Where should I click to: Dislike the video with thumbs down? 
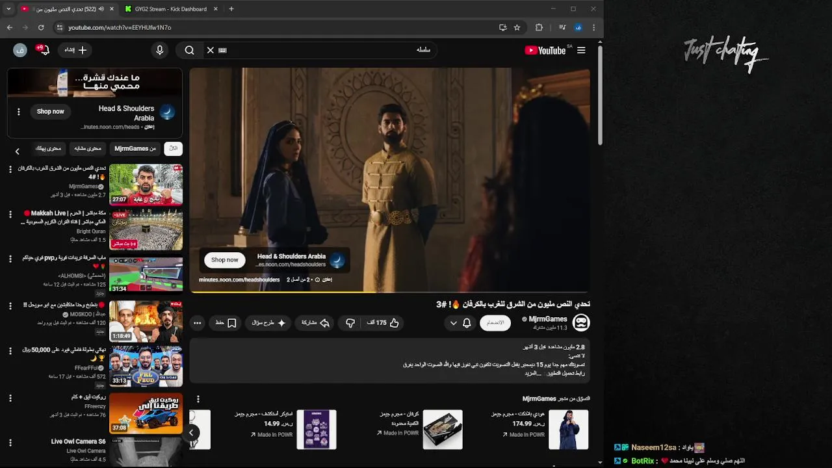pos(350,323)
